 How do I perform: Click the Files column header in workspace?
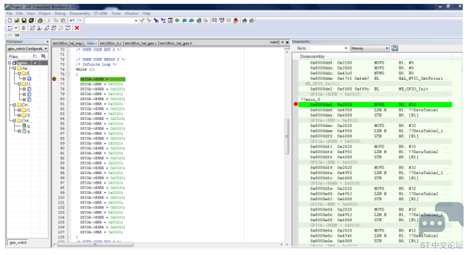point(19,57)
